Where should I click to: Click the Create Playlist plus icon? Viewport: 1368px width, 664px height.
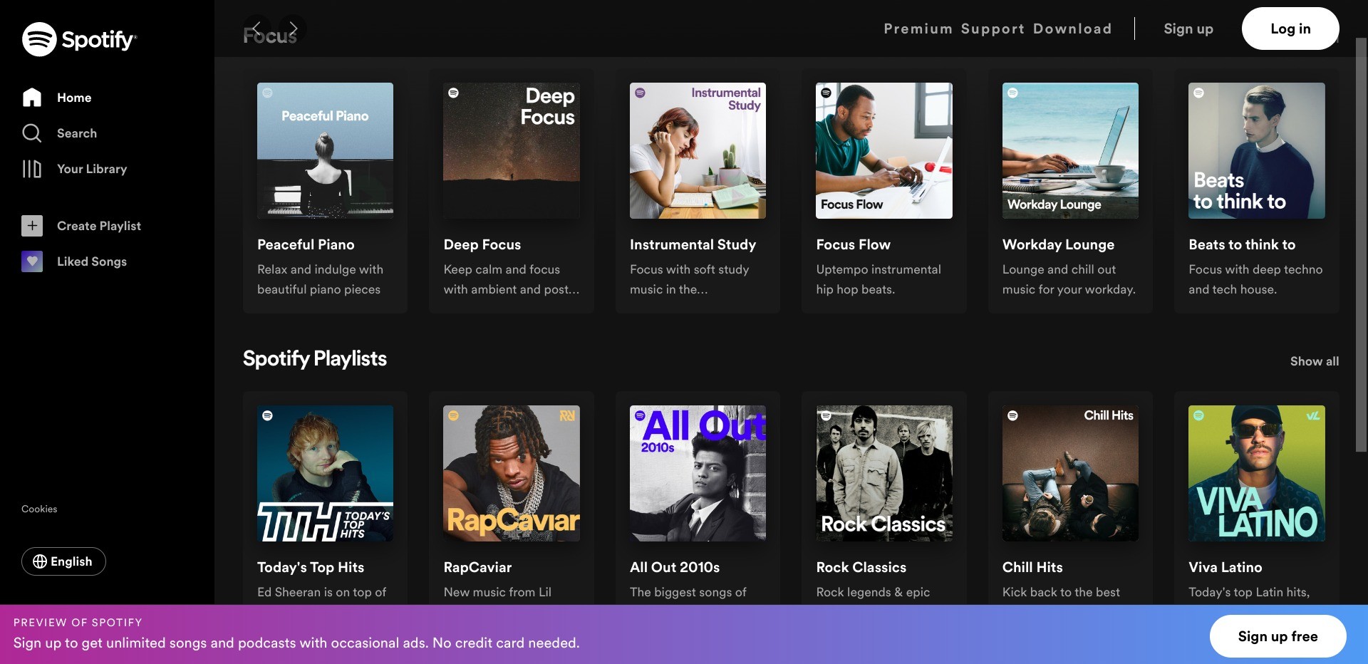(32, 226)
